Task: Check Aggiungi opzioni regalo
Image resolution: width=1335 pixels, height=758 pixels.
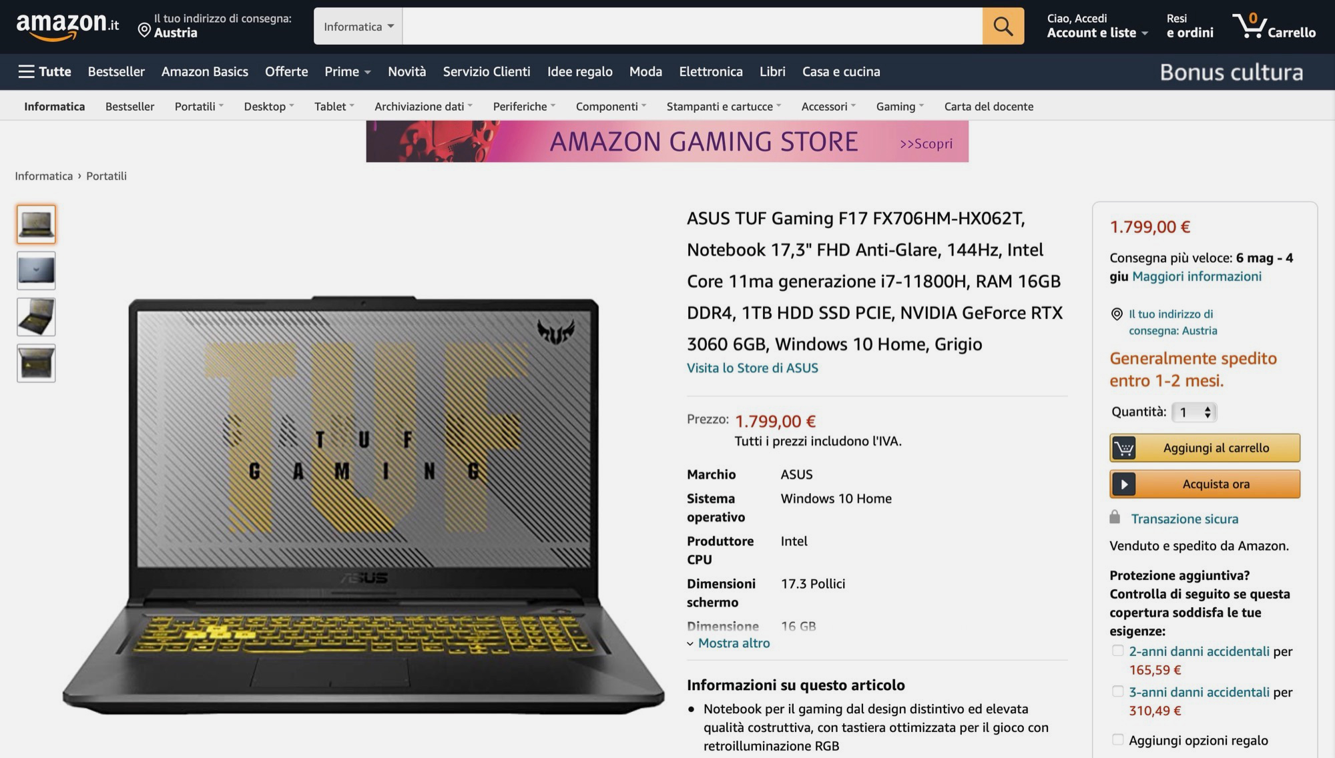Action: click(x=1117, y=739)
